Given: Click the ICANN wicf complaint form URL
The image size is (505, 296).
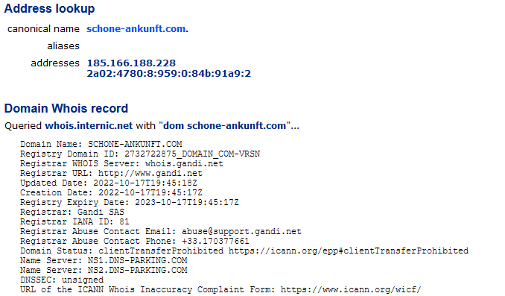Looking at the screenshot, I should tap(351, 289).
